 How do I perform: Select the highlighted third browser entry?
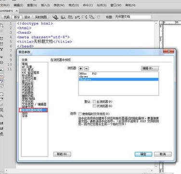tap(118, 80)
